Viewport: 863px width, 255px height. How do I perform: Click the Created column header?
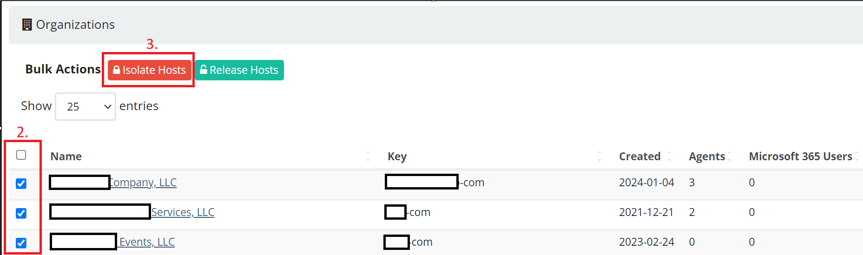point(639,157)
